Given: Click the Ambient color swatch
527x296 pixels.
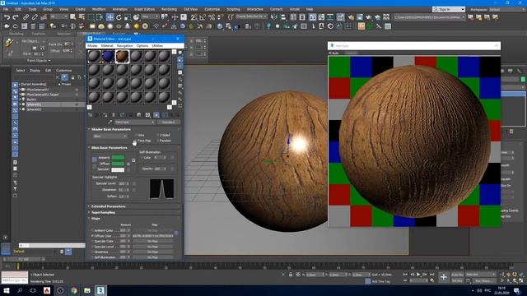Looking at the screenshot, I should click(118, 157).
